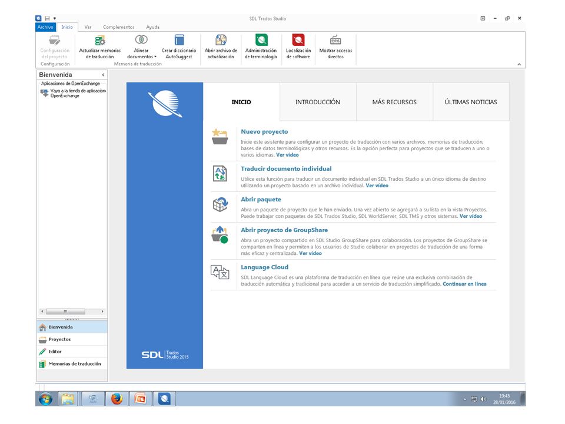Click the Show desktop strip on taskbar

(523, 399)
